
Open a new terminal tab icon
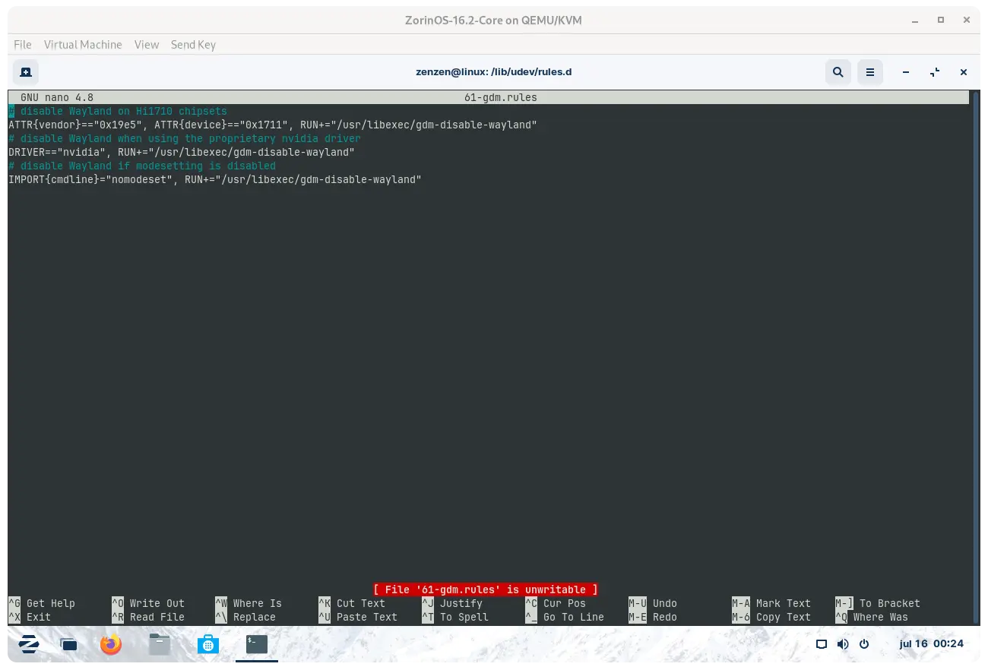pyautogui.click(x=26, y=72)
